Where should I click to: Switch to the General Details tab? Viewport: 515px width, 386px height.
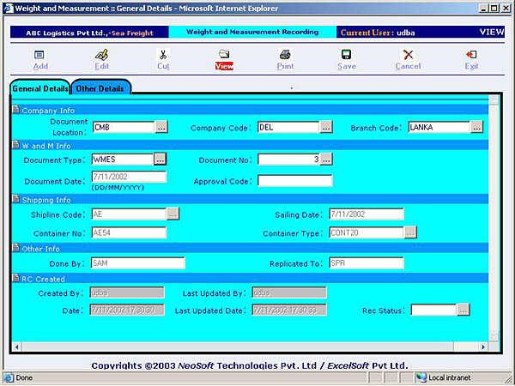40,88
